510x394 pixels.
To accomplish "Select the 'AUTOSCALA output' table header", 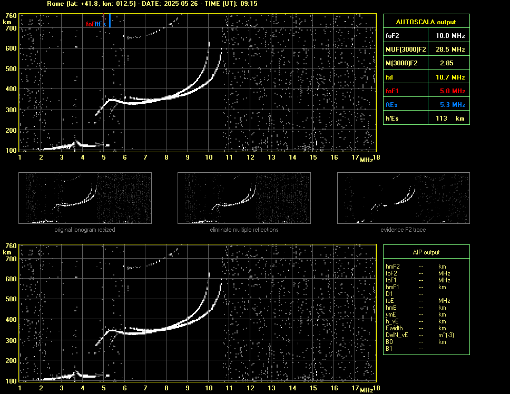I will pyautogui.click(x=426, y=22).
